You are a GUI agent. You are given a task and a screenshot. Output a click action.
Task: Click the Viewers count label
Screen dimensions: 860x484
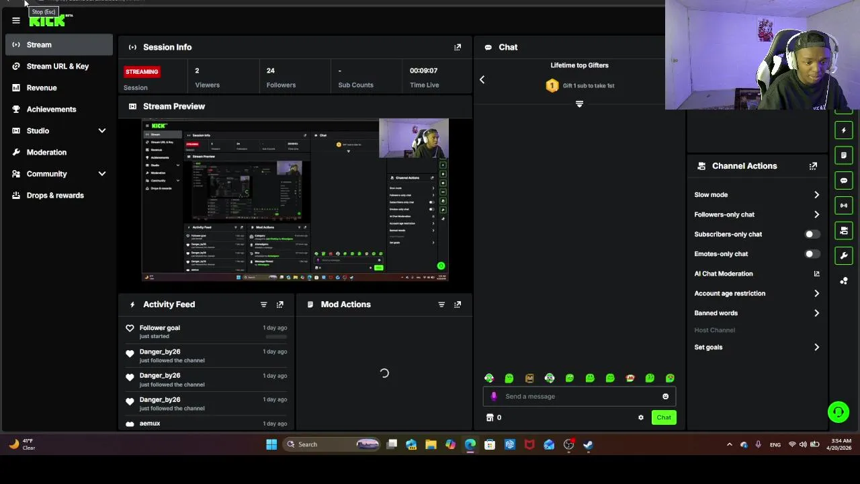[x=207, y=85]
